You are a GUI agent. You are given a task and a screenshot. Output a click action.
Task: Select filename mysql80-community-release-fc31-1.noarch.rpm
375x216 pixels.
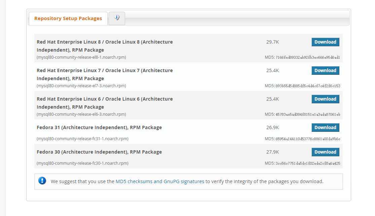(82, 139)
